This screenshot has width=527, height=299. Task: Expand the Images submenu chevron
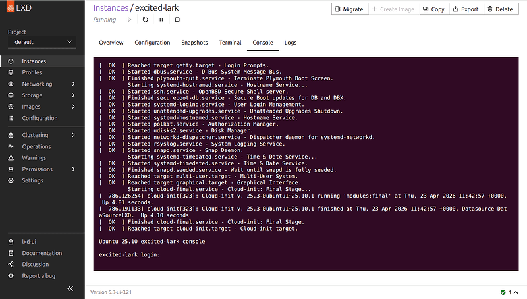point(73,107)
